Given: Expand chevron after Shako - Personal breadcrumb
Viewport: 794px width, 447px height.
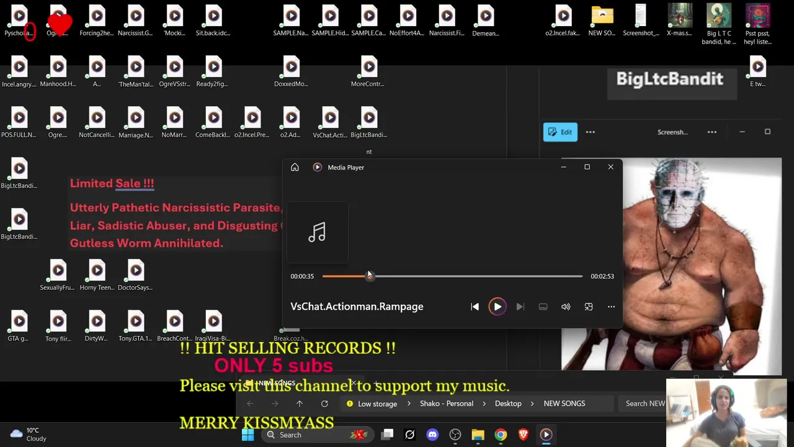Looking at the screenshot, I should 484,404.
